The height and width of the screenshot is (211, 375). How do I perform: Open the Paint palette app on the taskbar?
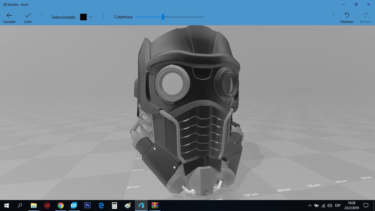[x=128, y=206]
